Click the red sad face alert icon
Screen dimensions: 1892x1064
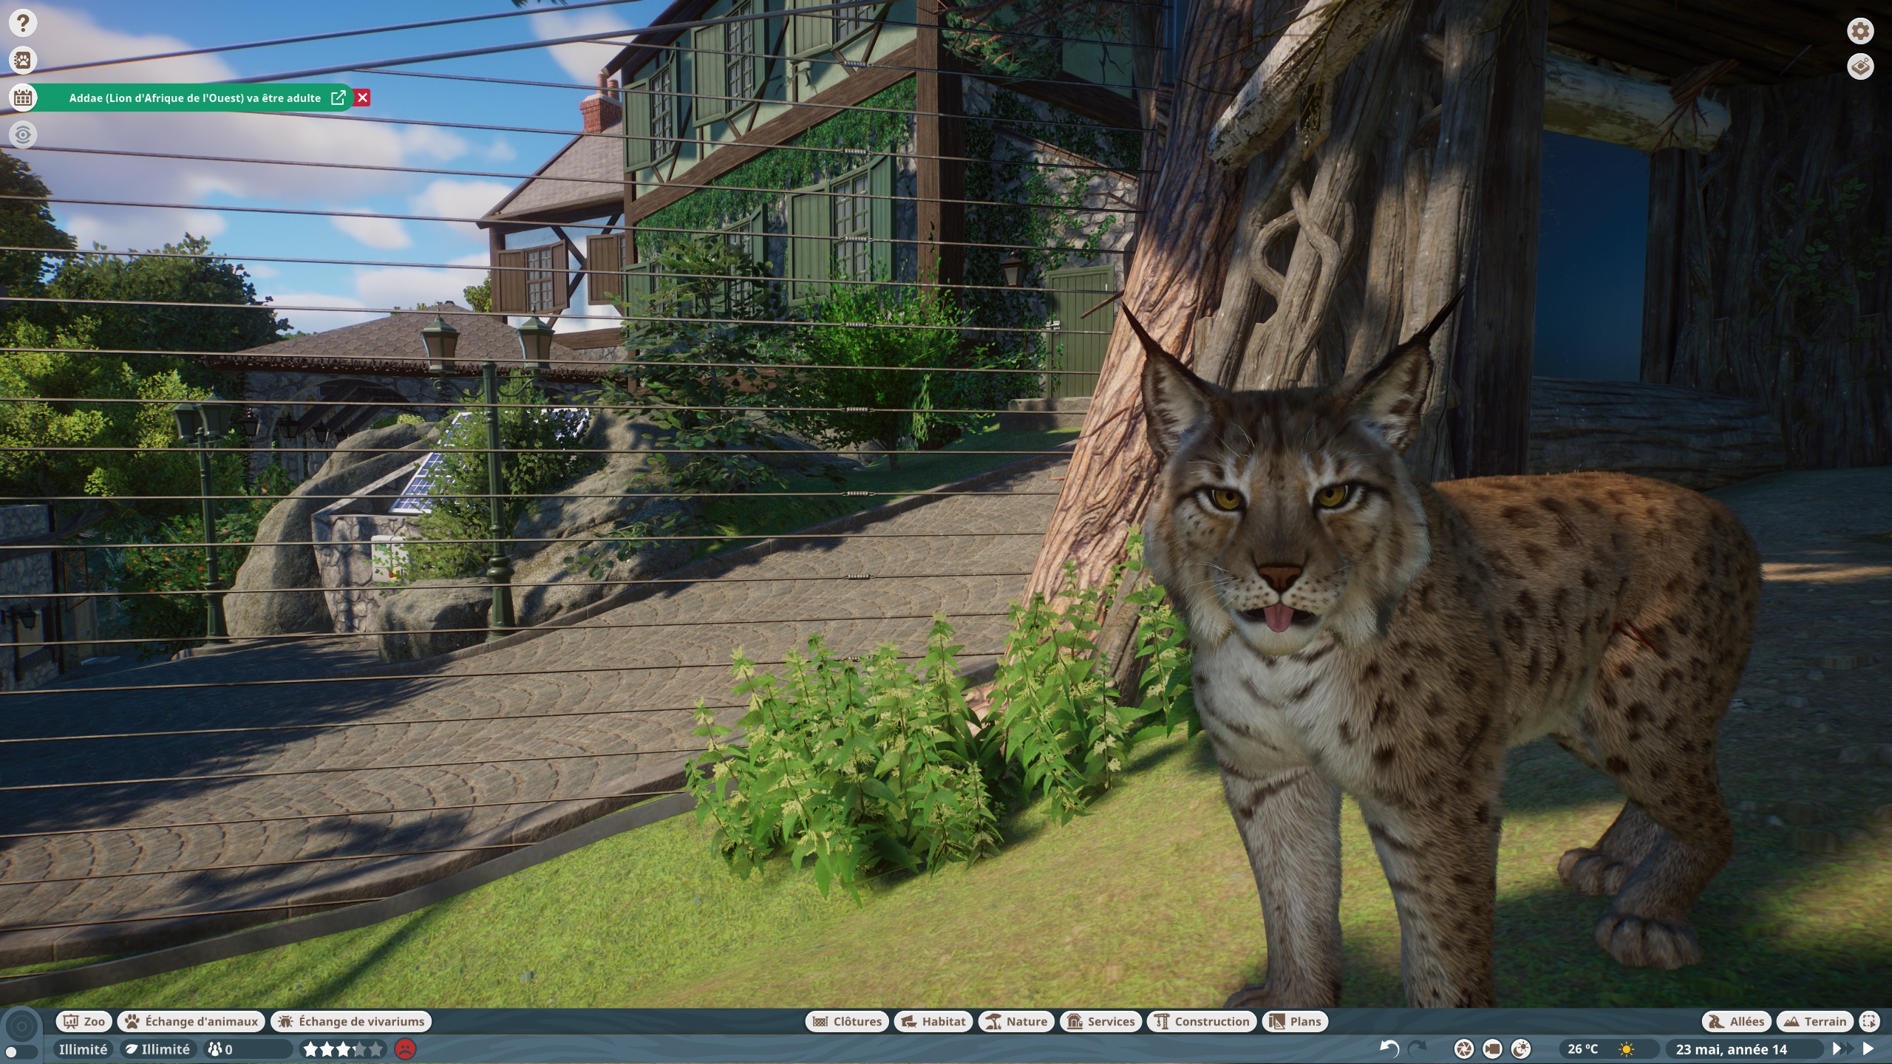pyautogui.click(x=405, y=1048)
